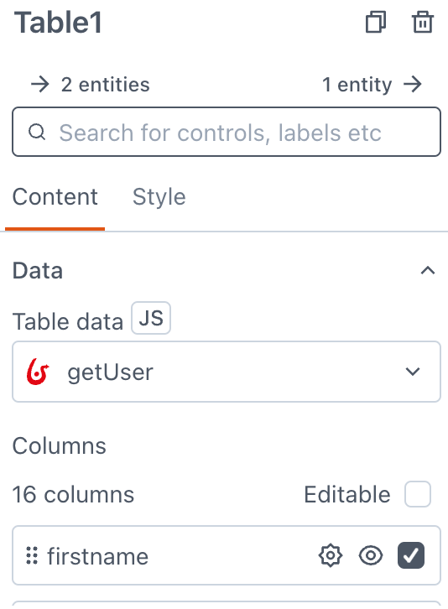Enable the Editable checkbox for all columns
This screenshot has height=609, width=448.
coord(418,494)
